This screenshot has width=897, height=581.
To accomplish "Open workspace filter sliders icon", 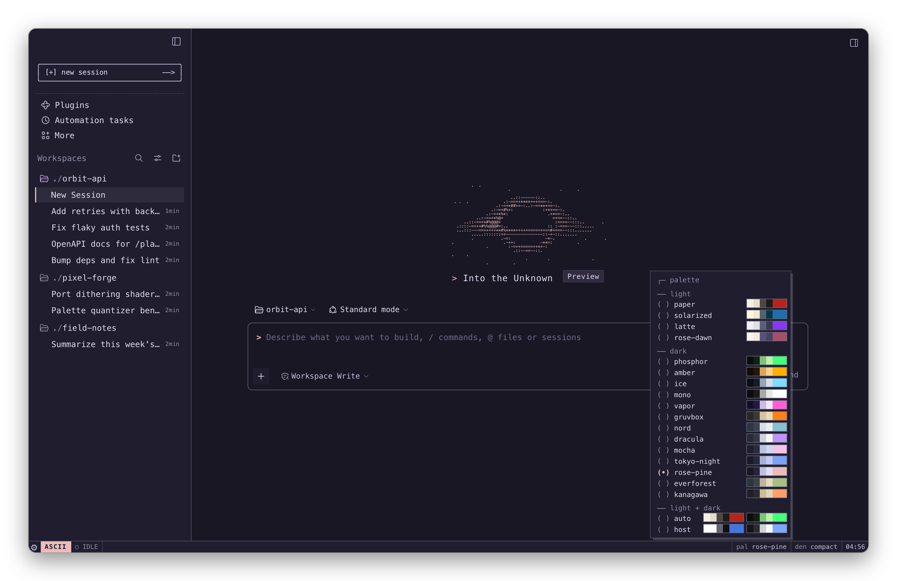I will (158, 158).
